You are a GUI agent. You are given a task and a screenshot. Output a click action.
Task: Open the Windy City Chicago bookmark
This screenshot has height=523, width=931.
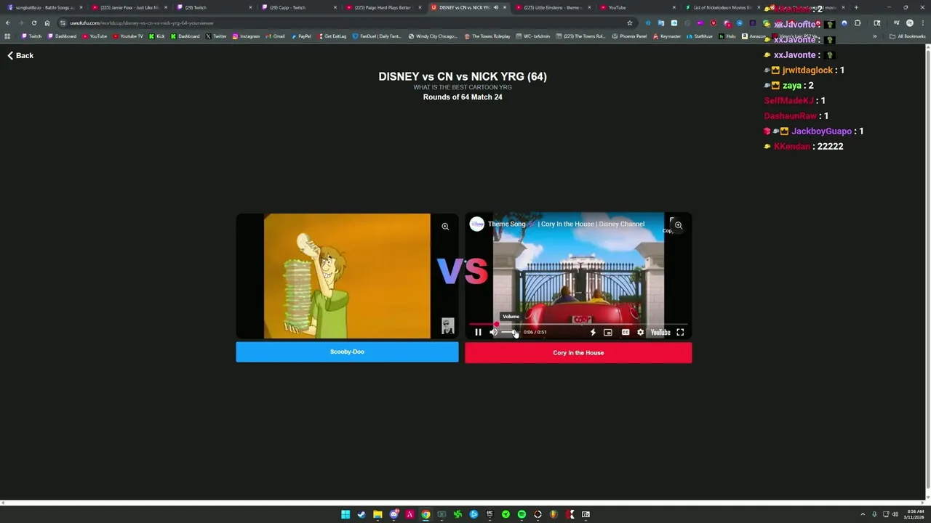(433, 36)
